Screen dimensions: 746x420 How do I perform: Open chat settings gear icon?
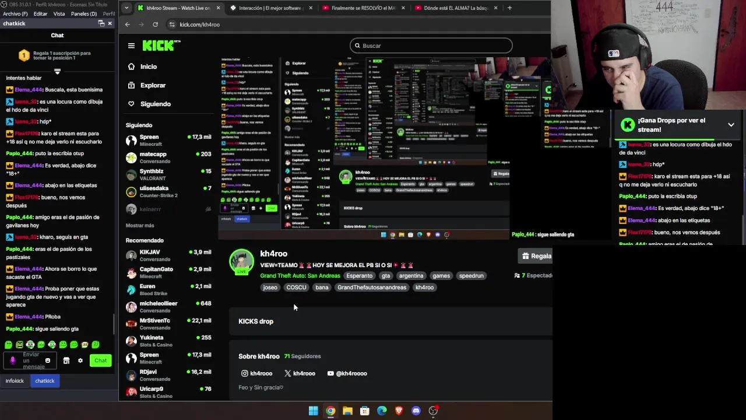[x=80, y=360]
